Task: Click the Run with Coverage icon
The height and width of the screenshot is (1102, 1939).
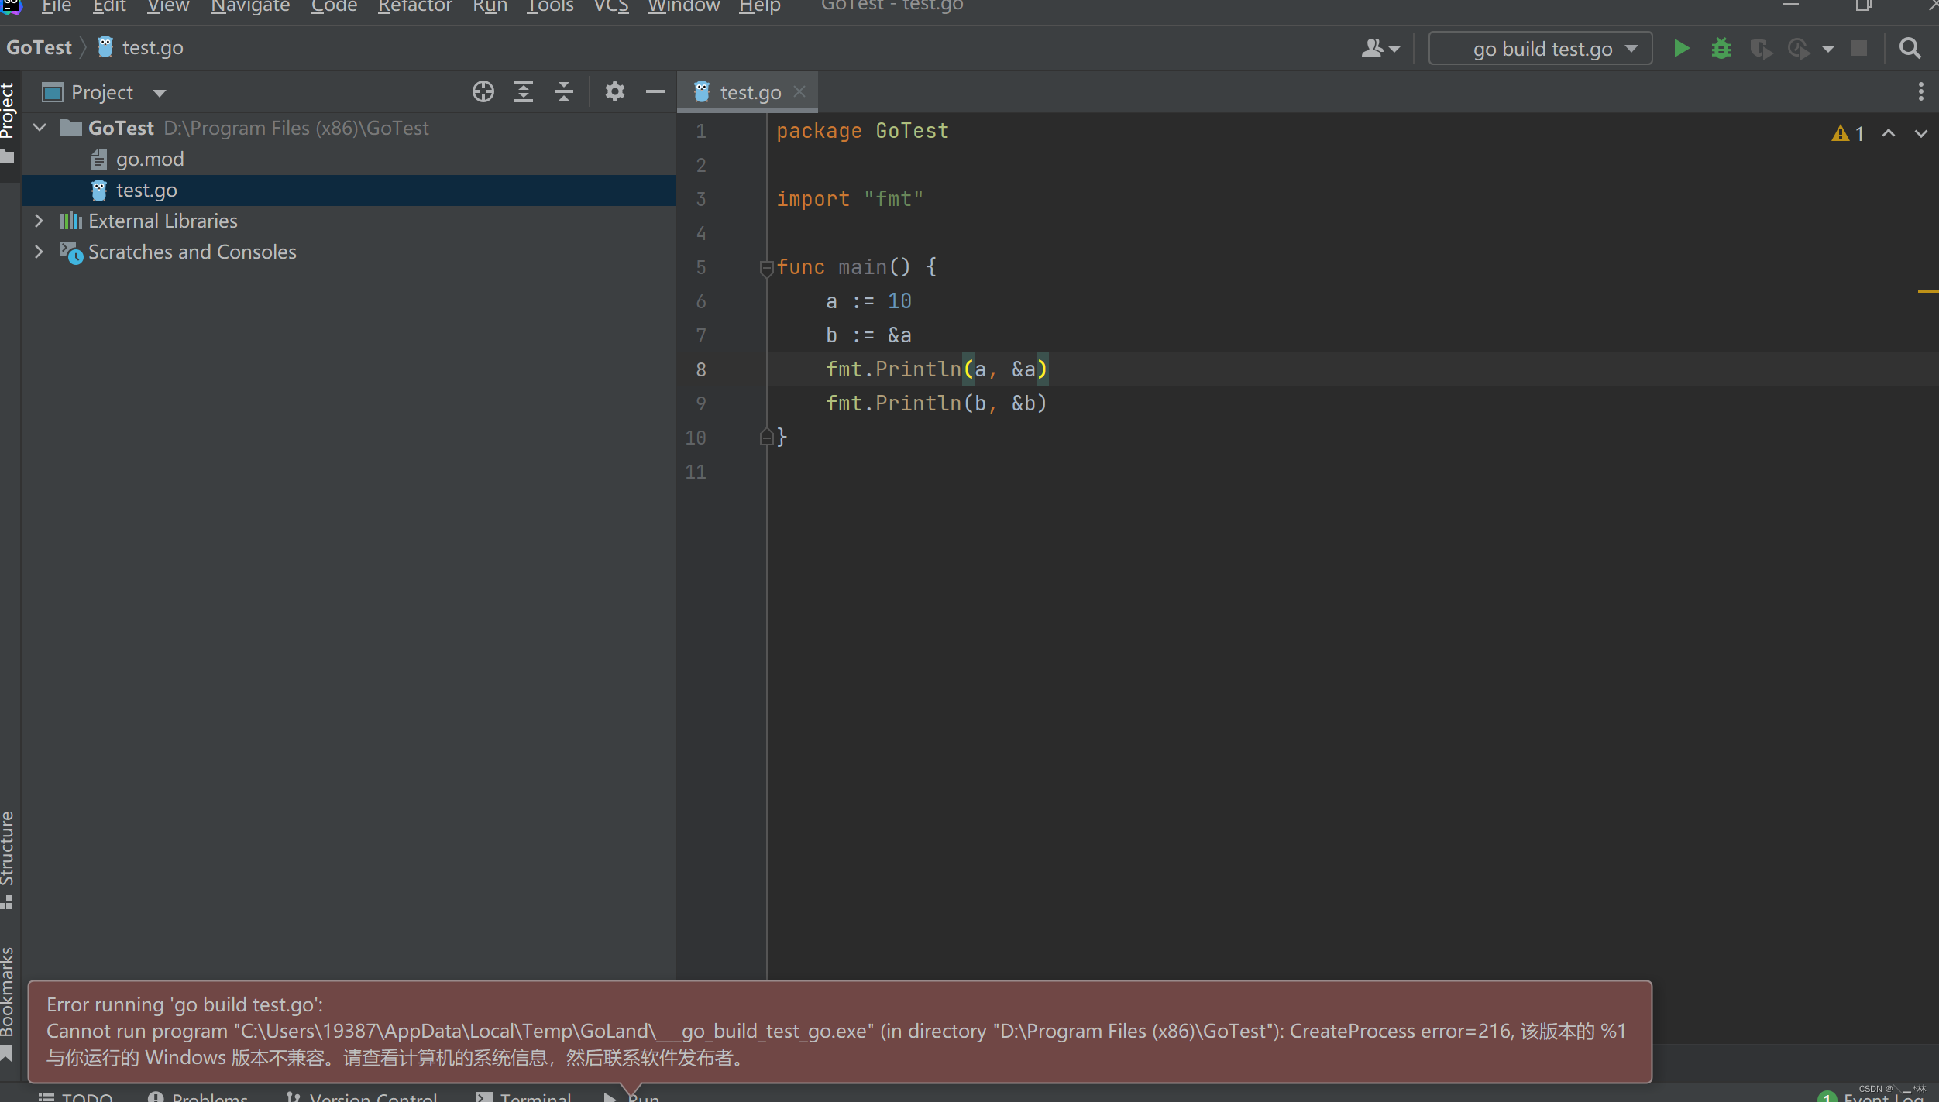Action: click(x=1761, y=49)
